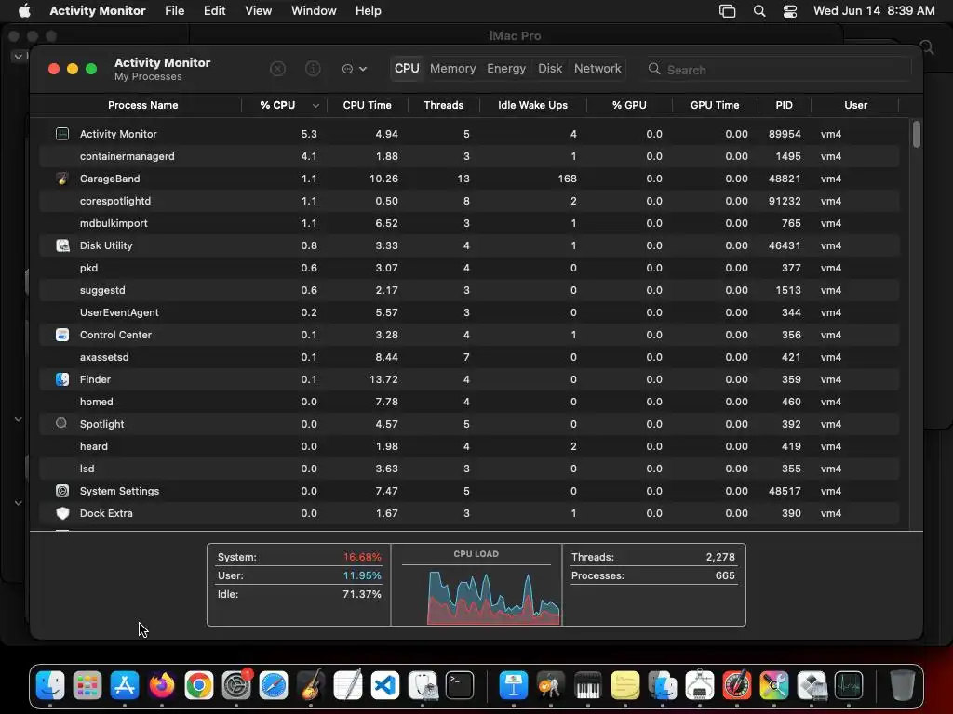
Task: Click the Dock Extra shield icon in list
Action: 62,513
